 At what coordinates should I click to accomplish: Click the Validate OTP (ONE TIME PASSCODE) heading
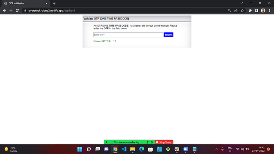[106, 18]
